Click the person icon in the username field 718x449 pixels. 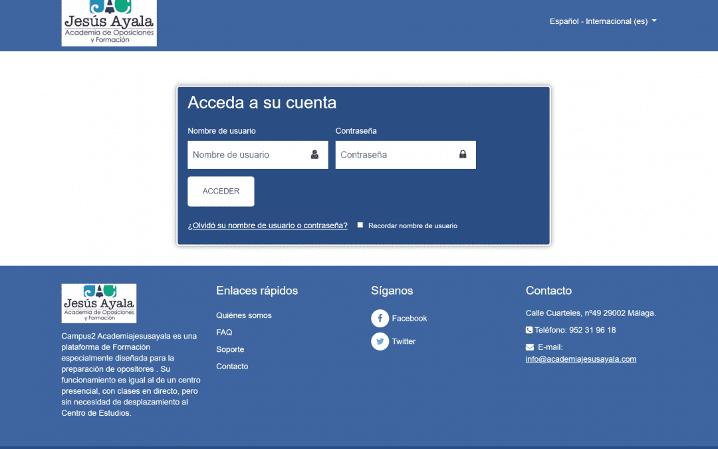point(314,155)
